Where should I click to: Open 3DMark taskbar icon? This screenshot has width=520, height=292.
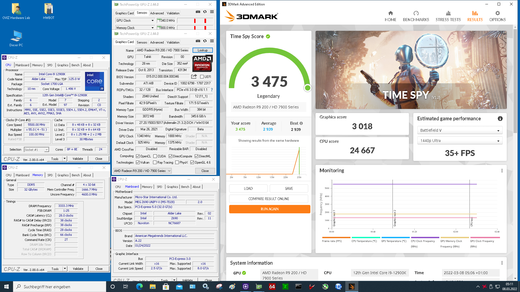click(x=352, y=287)
